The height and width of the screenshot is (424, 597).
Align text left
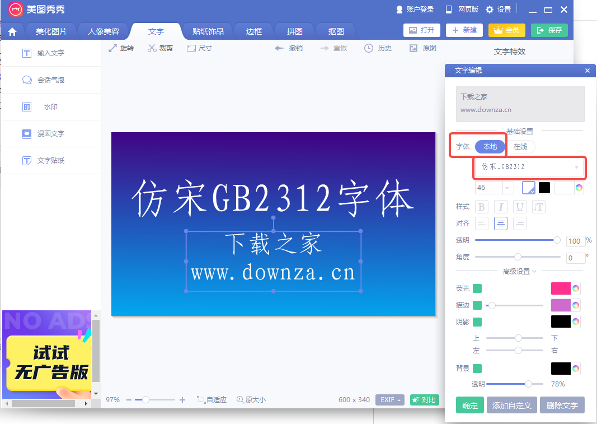coord(482,223)
